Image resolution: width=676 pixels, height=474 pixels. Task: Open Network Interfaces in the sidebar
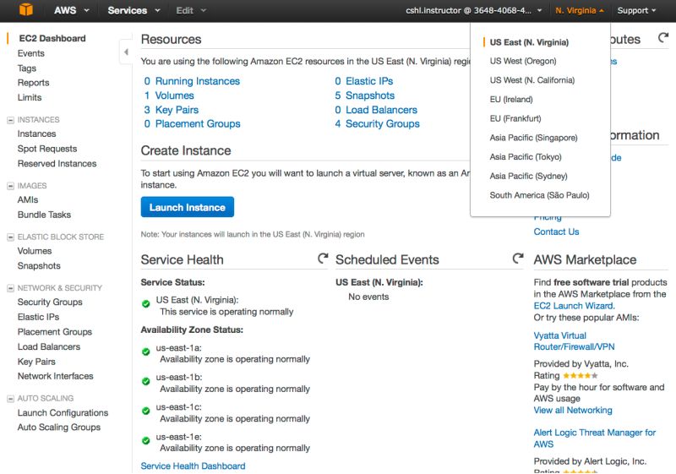pos(55,376)
